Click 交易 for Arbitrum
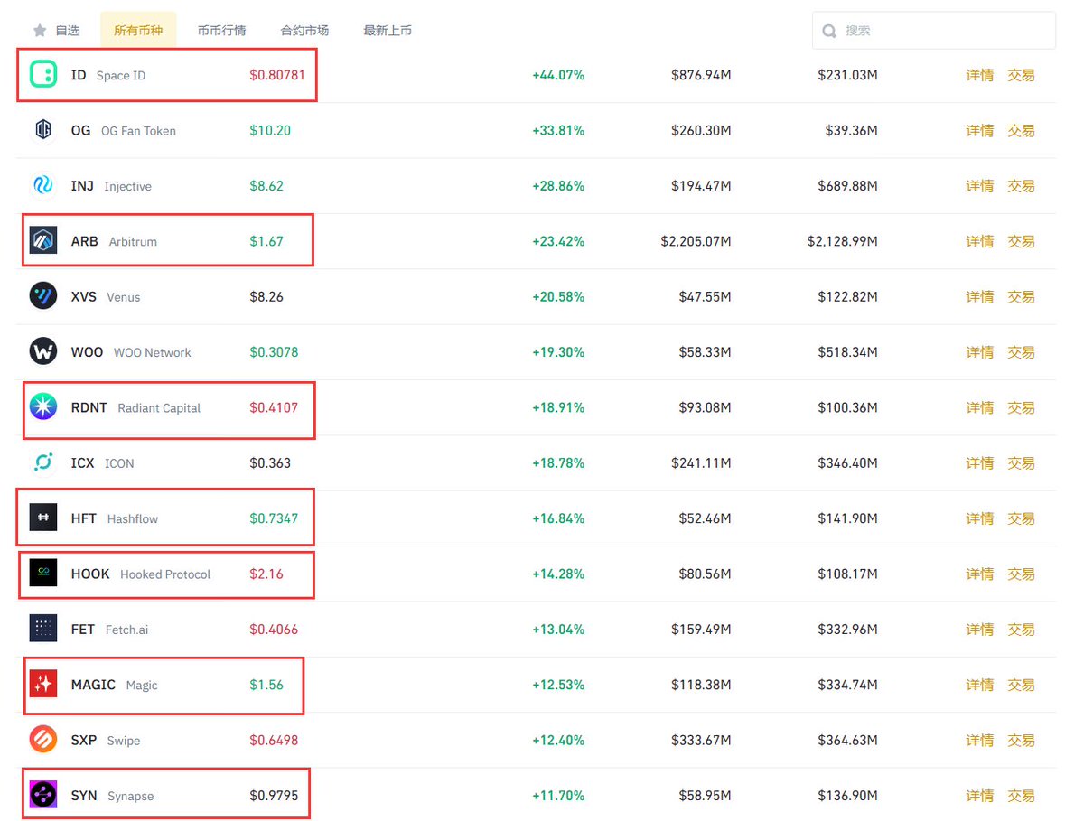The image size is (1084, 821). coord(1021,241)
